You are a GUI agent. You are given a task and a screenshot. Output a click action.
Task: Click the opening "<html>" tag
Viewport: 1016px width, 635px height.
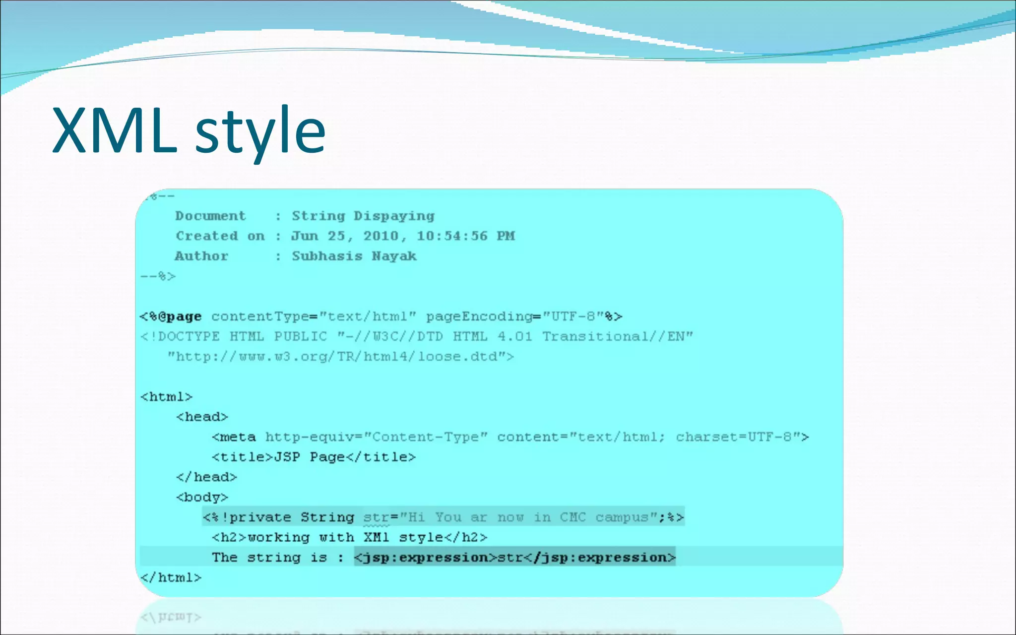[166, 397]
